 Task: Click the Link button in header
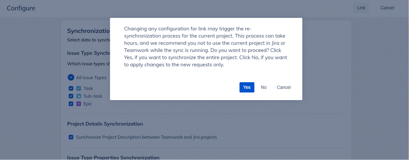pos(361,8)
